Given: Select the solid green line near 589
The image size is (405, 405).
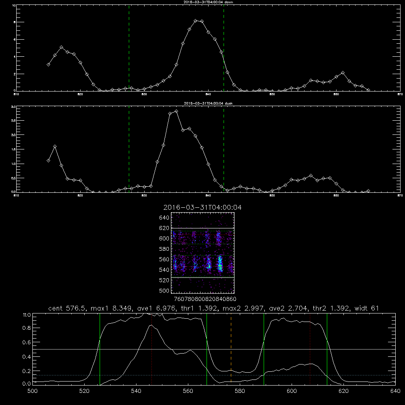Looking at the screenshot, I should pyautogui.click(x=264, y=349).
